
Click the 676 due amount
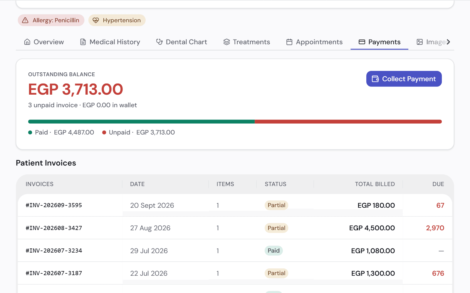[438, 273]
